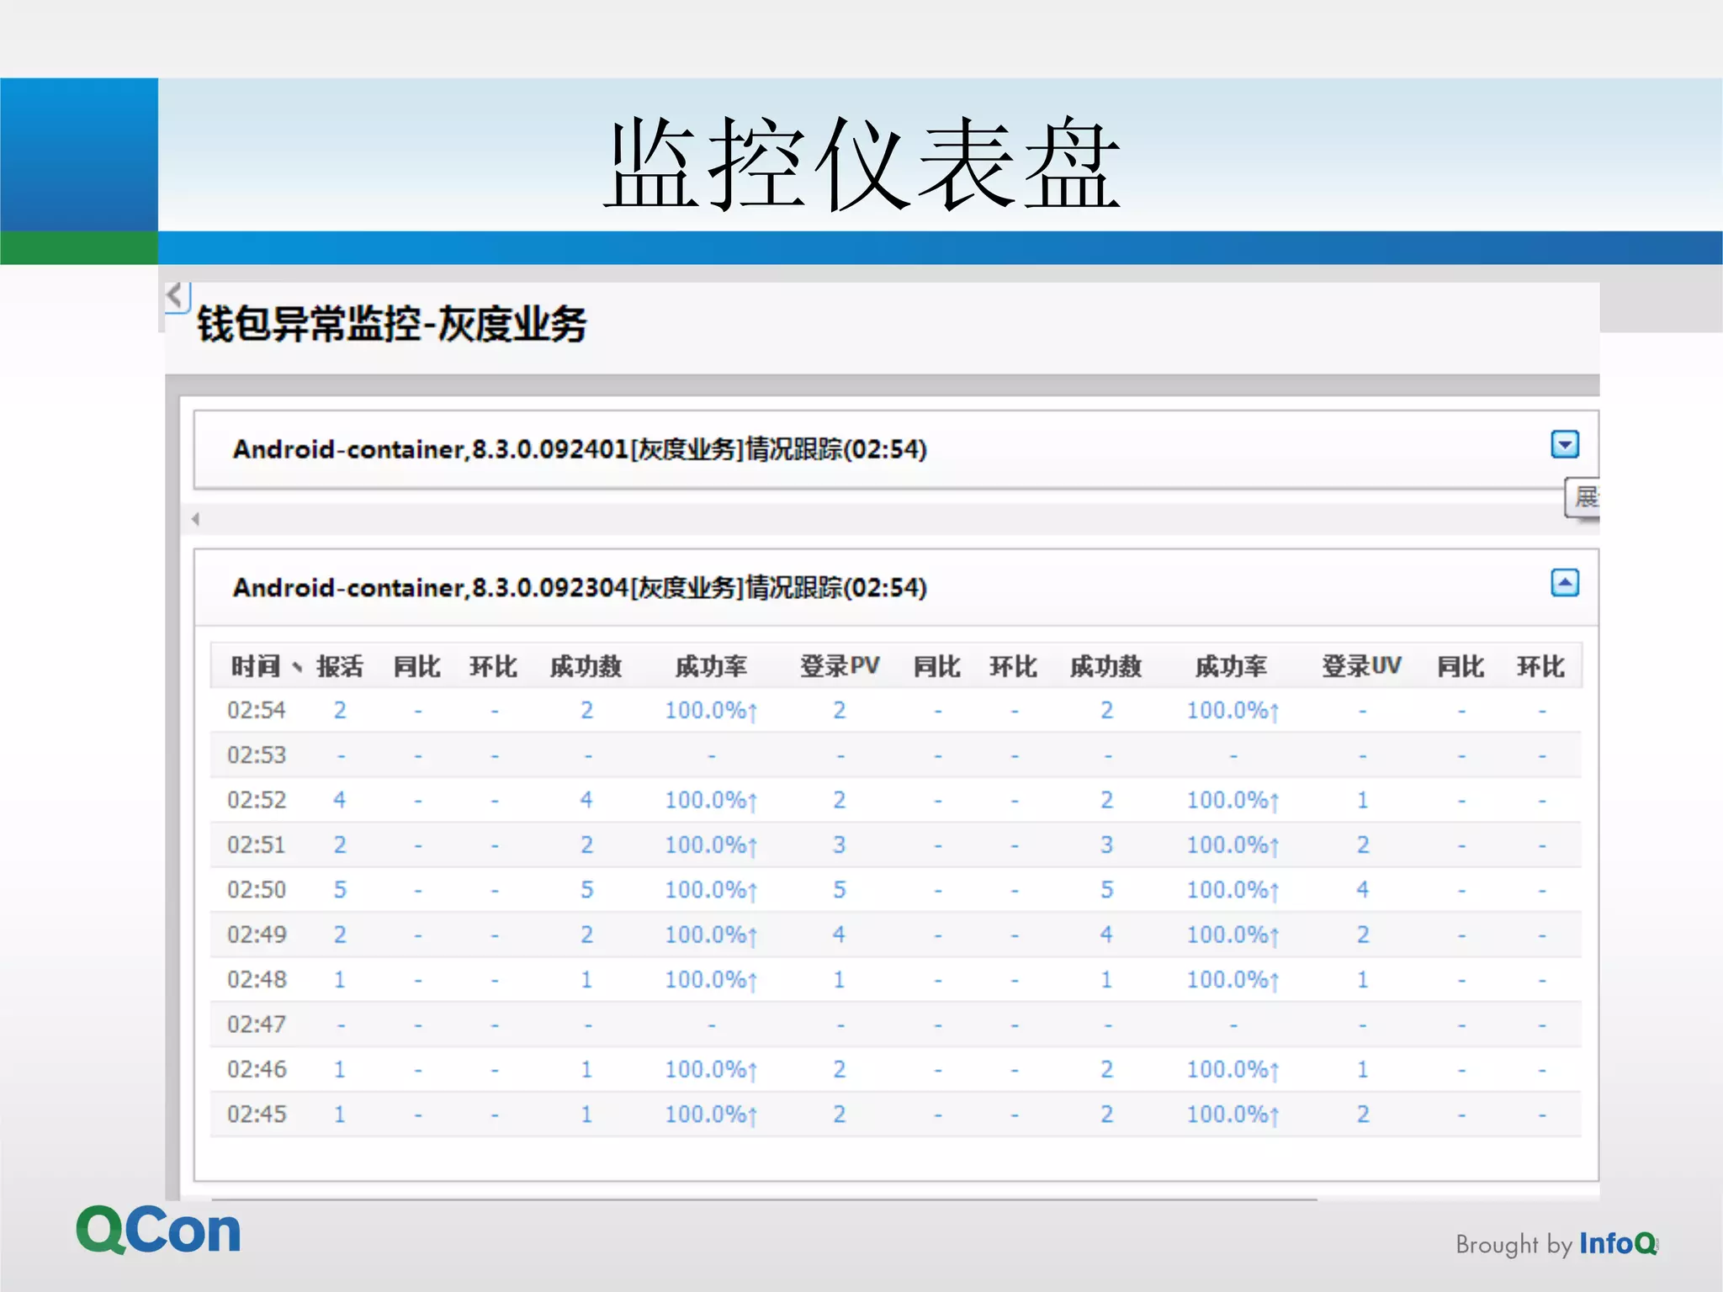The width and height of the screenshot is (1723, 1292).
Task: Click the 报活 column header
Action: (x=340, y=667)
